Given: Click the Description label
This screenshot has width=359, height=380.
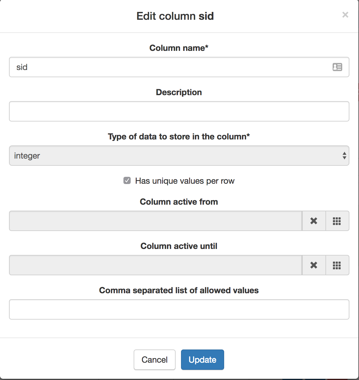Looking at the screenshot, I should coord(179,92).
